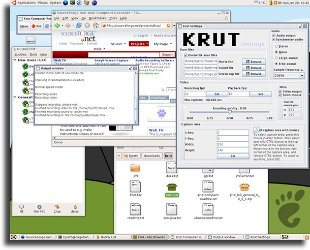This screenshot has width=310, height=250.
Task: Browse for the Movie file
Action: point(254,61)
